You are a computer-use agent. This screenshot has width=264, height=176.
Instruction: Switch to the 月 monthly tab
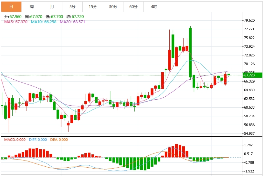coord(52,7)
